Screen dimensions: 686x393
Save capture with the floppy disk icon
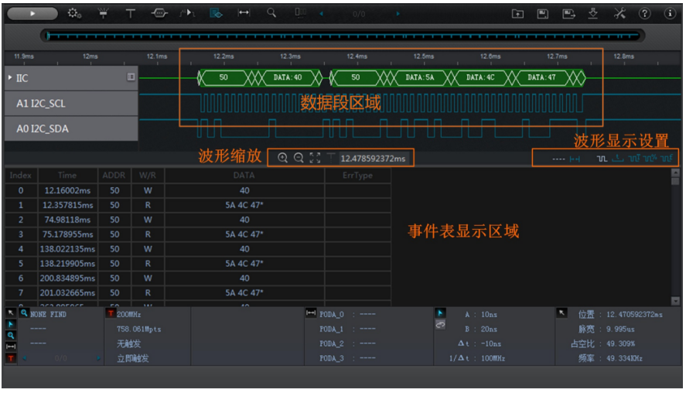pyautogui.click(x=542, y=14)
